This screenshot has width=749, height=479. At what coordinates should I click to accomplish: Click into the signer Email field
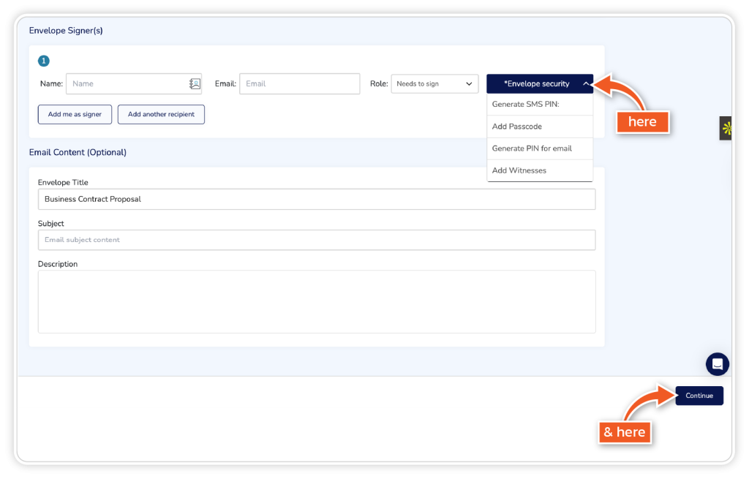click(300, 84)
